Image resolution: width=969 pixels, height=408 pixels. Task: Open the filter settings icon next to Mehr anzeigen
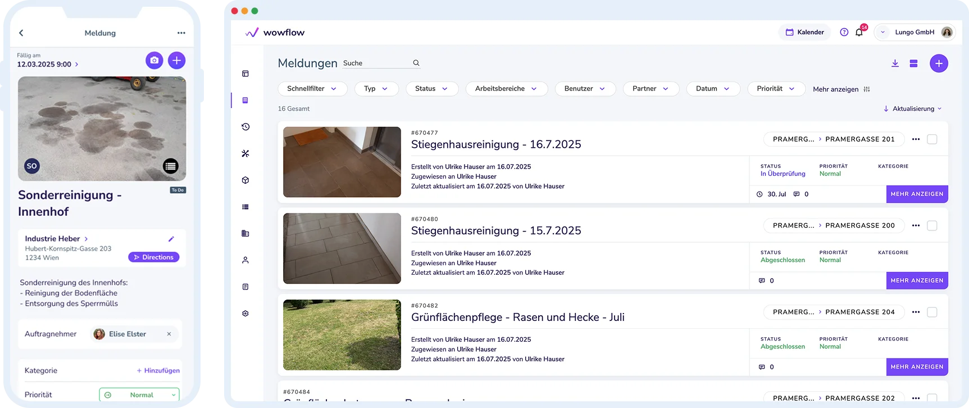coord(867,89)
